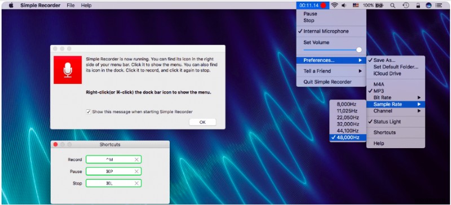Clear the Pause shortcut with X
451x205 pixels.
(136, 171)
